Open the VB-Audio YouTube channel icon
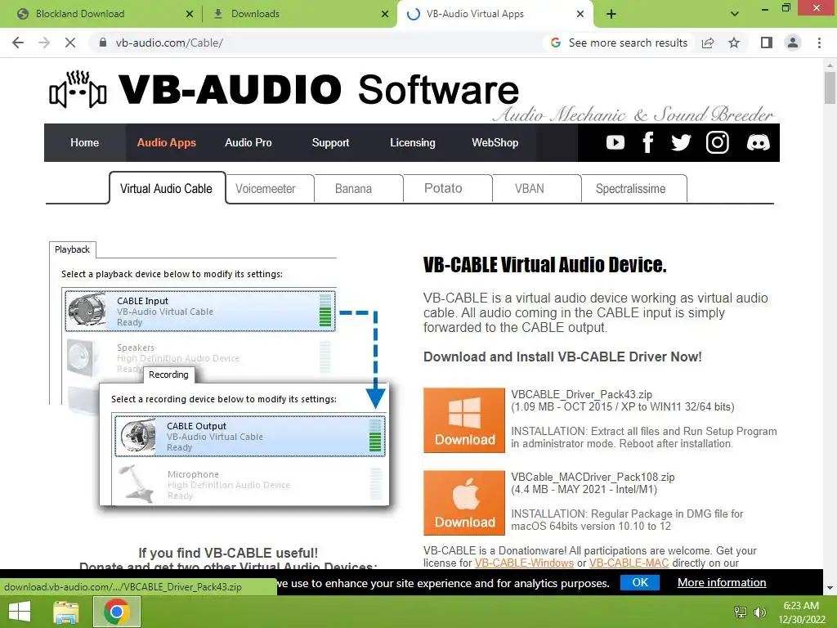Viewport: 837px width, 628px height. coord(615,142)
